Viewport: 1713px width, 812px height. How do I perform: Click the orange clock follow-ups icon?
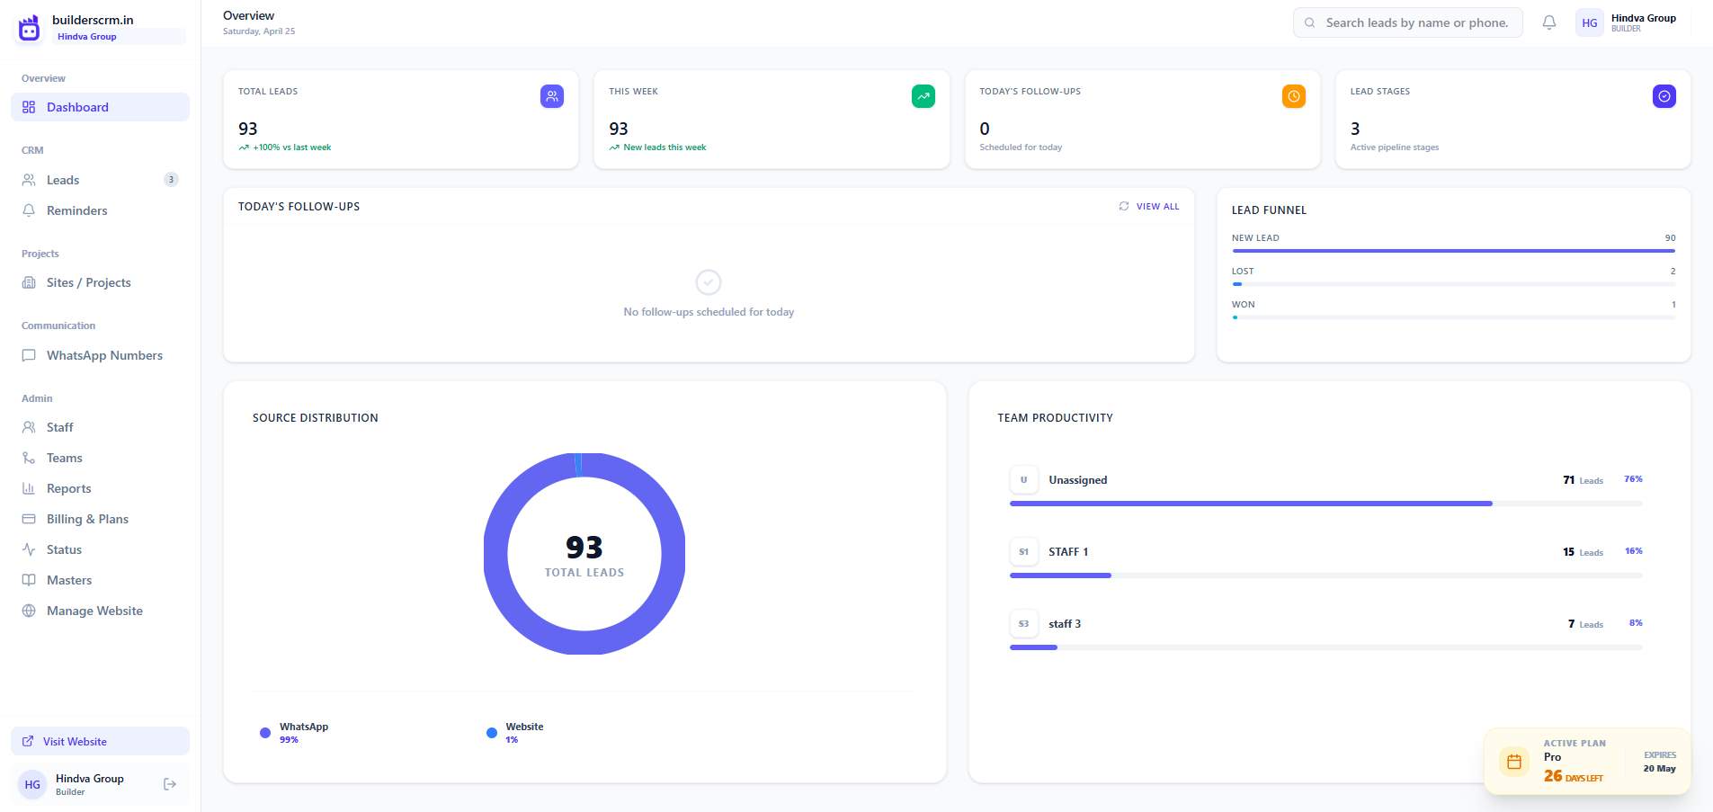coord(1293,96)
